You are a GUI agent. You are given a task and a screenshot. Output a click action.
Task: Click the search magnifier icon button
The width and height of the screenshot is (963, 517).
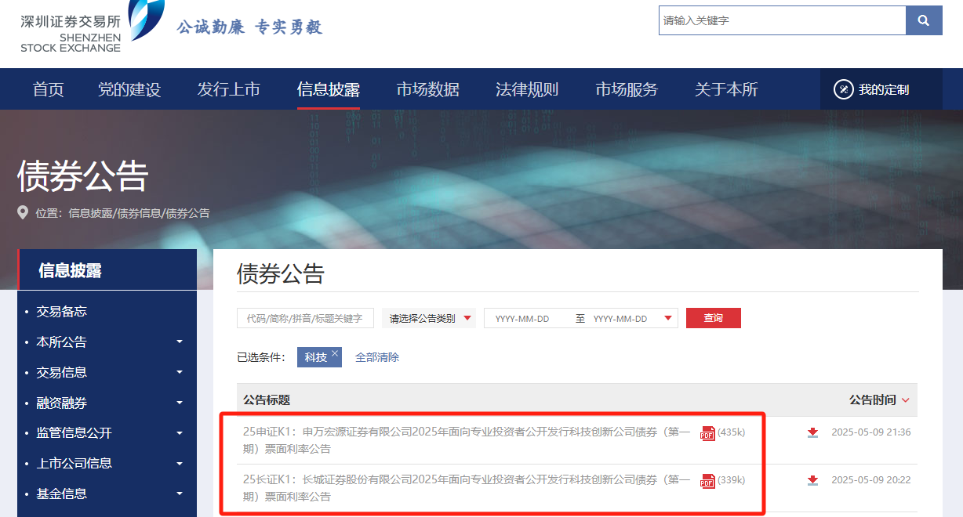coord(923,20)
